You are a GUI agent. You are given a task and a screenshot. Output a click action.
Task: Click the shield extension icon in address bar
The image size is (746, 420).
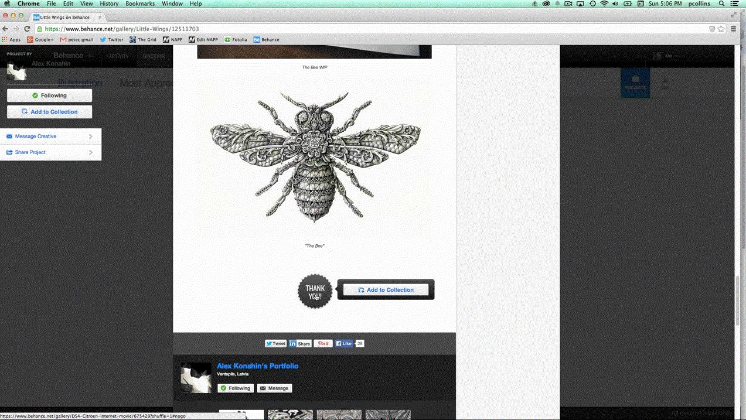tap(712, 29)
